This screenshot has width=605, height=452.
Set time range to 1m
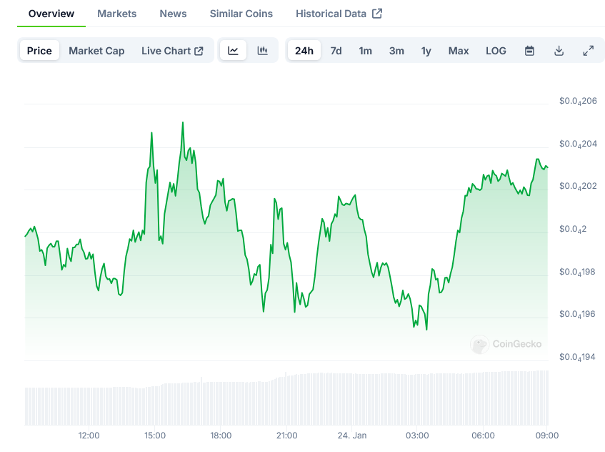tap(365, 51)
